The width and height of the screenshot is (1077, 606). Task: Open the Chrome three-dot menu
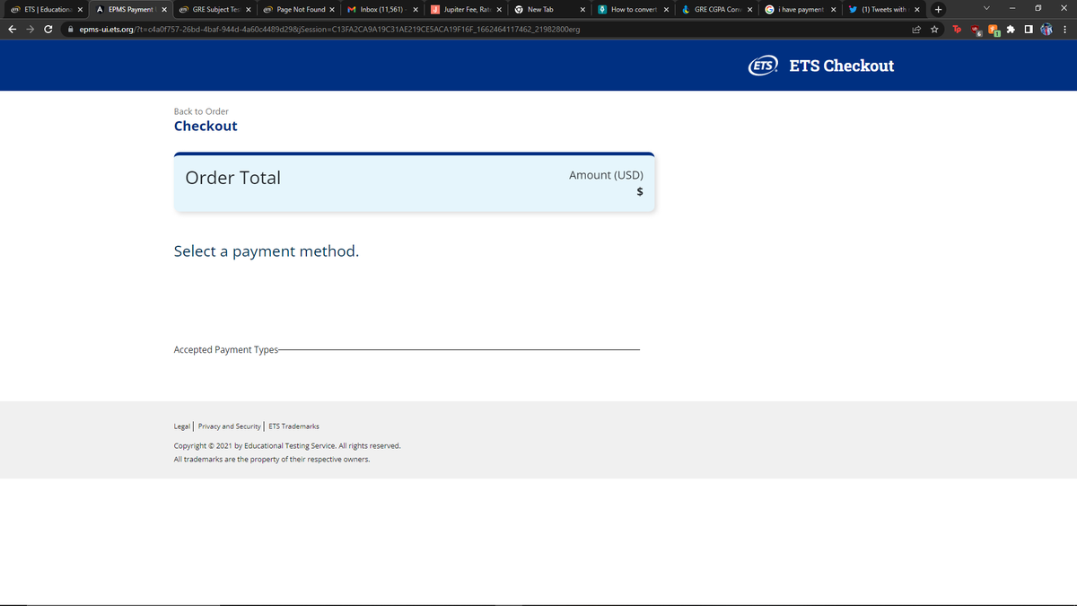coord(1064,30)
